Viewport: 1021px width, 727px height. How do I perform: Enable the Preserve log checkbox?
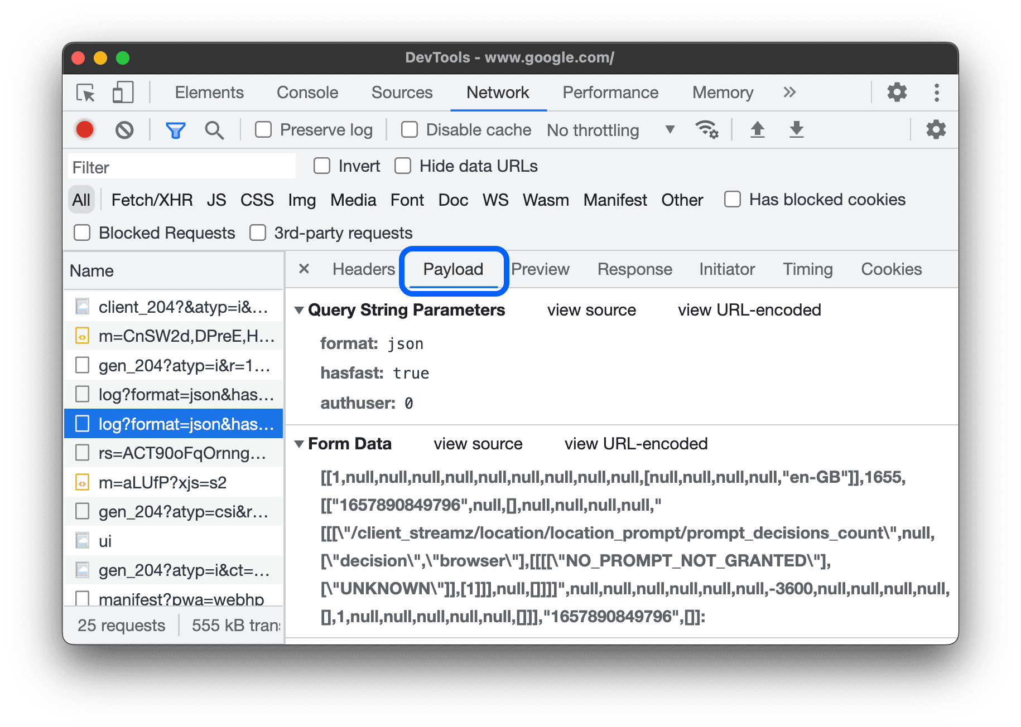[263, 129]
